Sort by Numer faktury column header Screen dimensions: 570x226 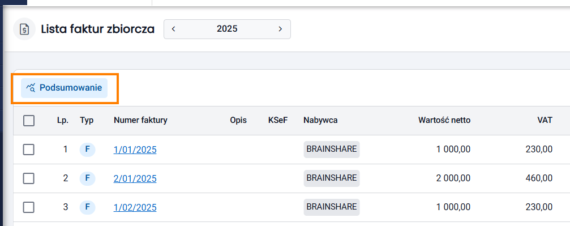[140, 120]
